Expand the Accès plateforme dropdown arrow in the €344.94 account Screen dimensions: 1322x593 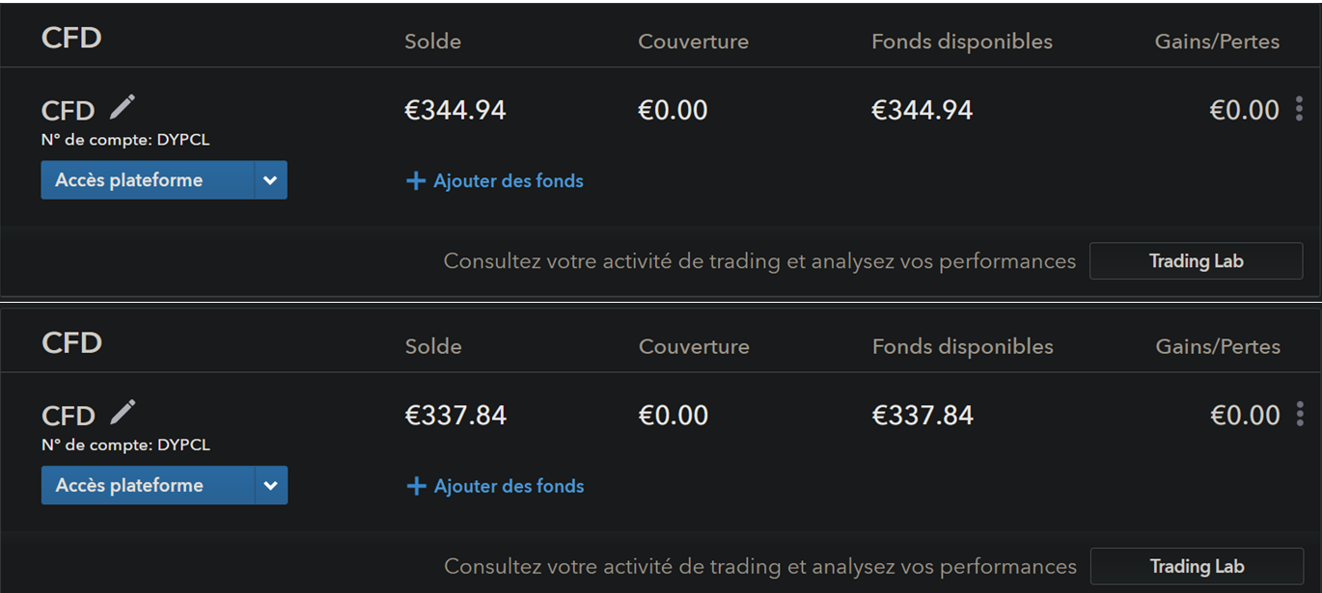(270, 180)
